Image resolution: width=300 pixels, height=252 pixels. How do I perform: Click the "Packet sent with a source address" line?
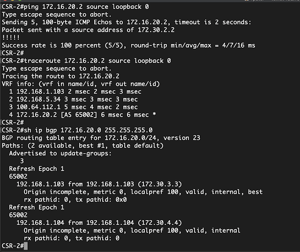coord(88,30)
